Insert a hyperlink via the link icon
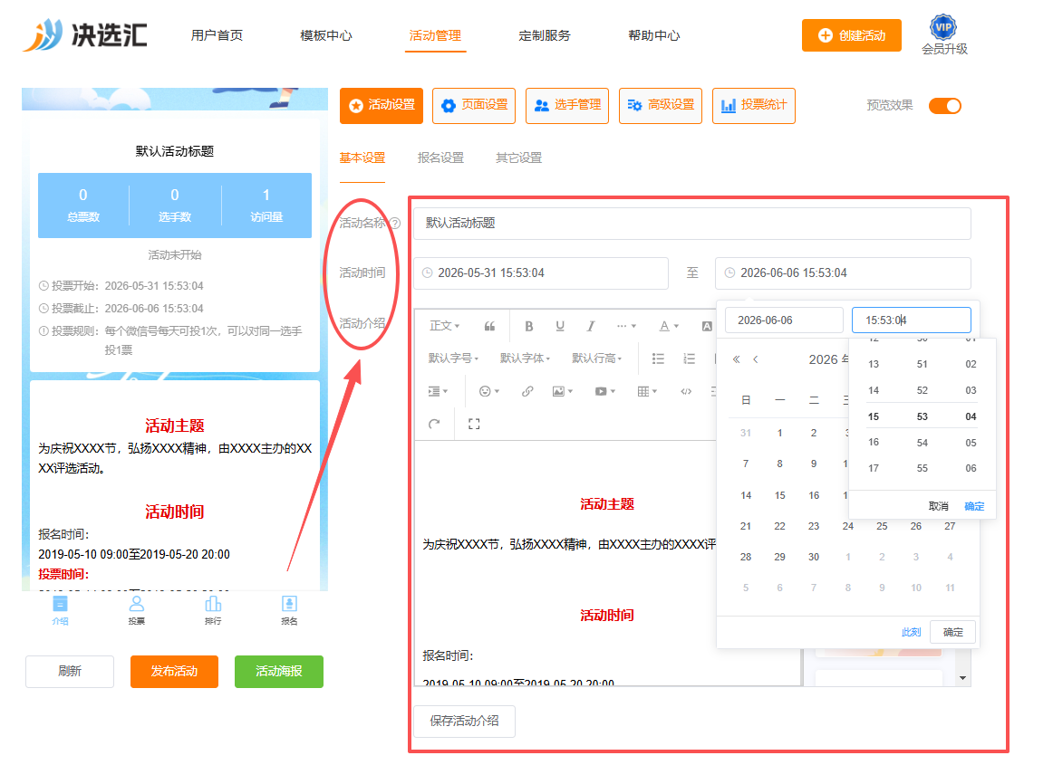1053x765 pixels. pos(527,391)
